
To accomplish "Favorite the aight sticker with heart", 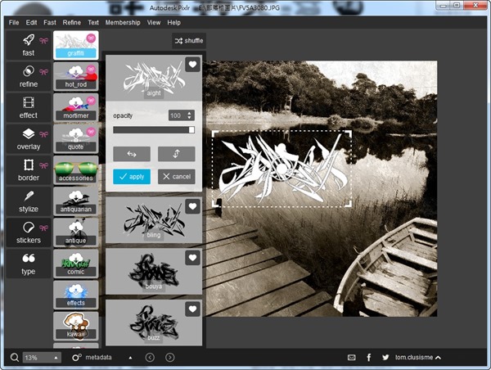I will pyautogui.click(x=192, y=64).
